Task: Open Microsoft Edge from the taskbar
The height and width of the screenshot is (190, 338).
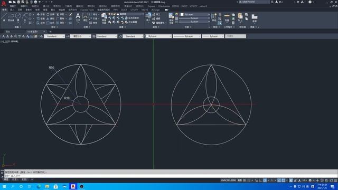Action: click(39, 186)
